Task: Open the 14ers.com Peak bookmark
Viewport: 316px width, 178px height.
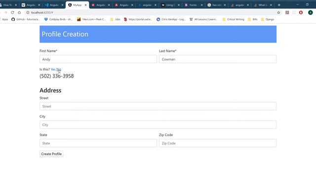Action: pyautogui.click(x=91, y=19)
